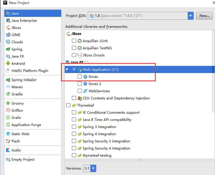215x175 pixels.
Task: Tick the Thymeleaf checkbox
Action: 68,105
